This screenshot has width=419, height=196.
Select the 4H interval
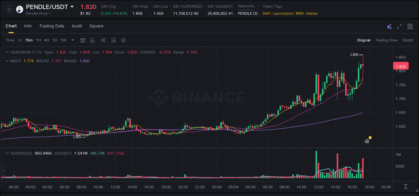pos(47,40)
